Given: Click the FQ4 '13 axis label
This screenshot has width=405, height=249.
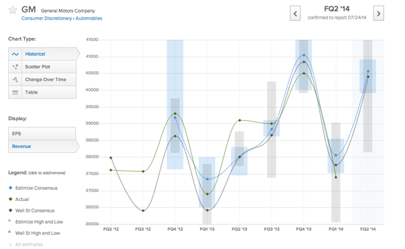Looking at the screenshot, I should [x=304, y=229].
